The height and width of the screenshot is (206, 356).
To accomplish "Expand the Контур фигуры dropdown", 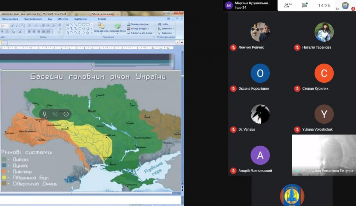I will pos(149,29).
